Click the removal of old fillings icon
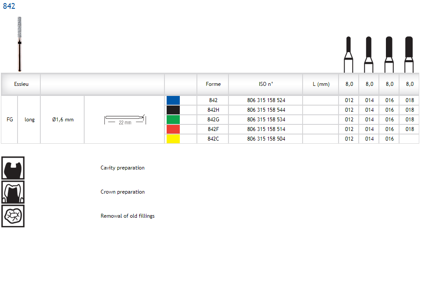This screenshot has height=290, width=421. tap(13, 216)
